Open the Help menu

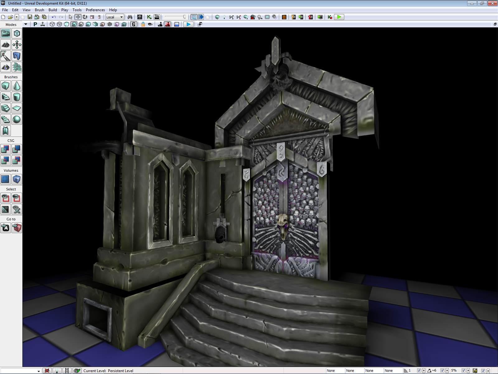[113, 10]
